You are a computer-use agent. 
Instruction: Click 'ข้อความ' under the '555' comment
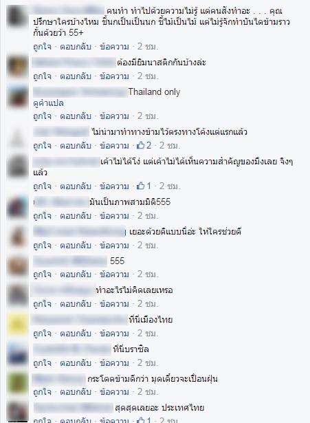click(x=114, y=274)
